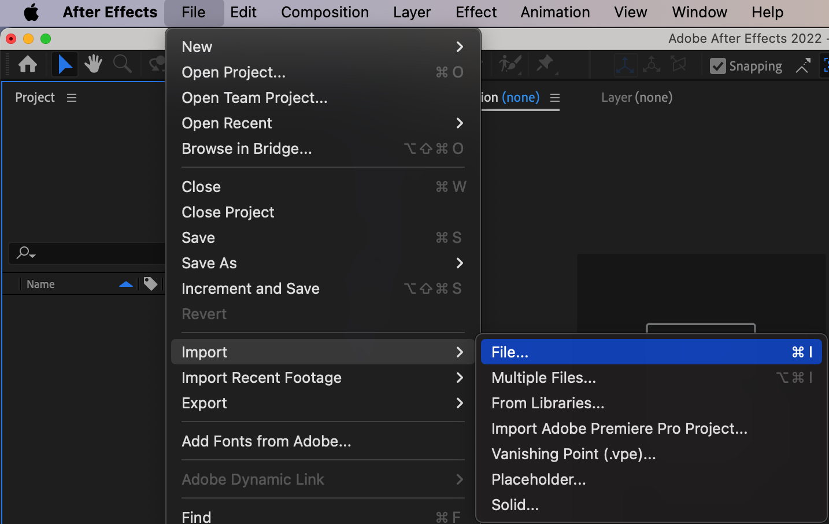This screenshot has height=524, width=829.
Task: Select the Hand tool
Action: pos(93,64)
